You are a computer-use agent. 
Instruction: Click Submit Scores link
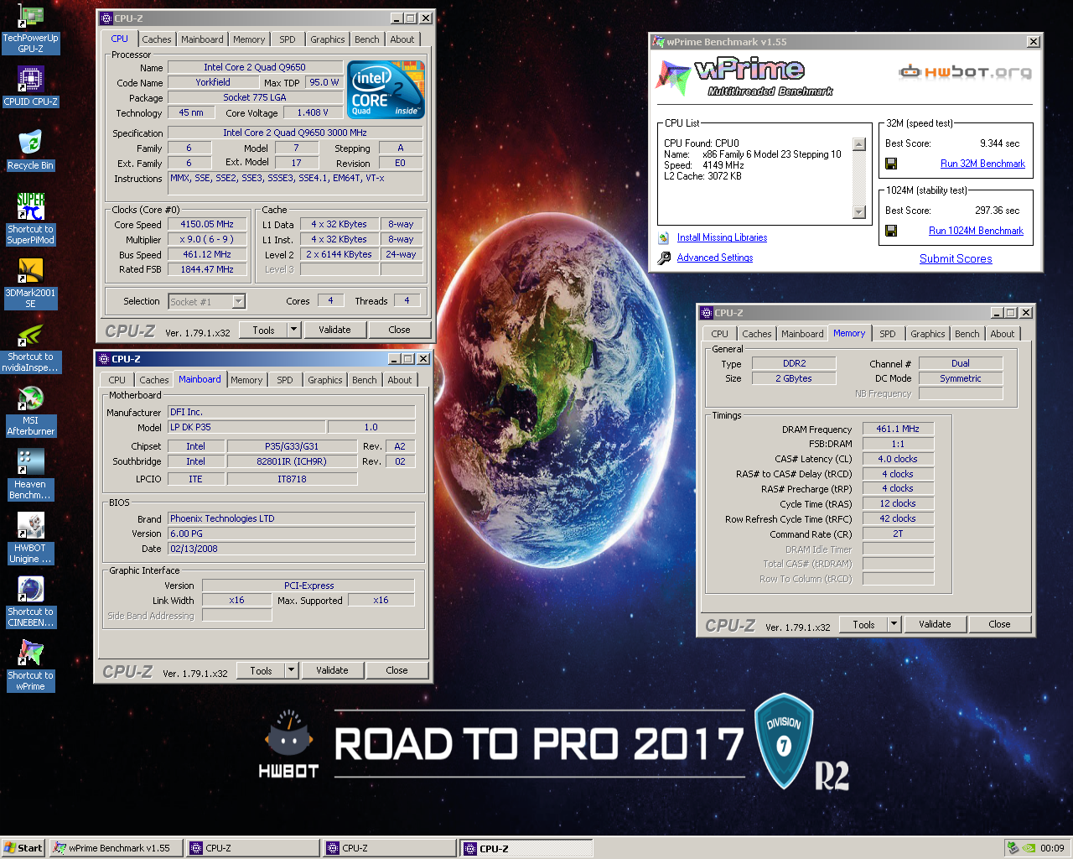(956, 258)
